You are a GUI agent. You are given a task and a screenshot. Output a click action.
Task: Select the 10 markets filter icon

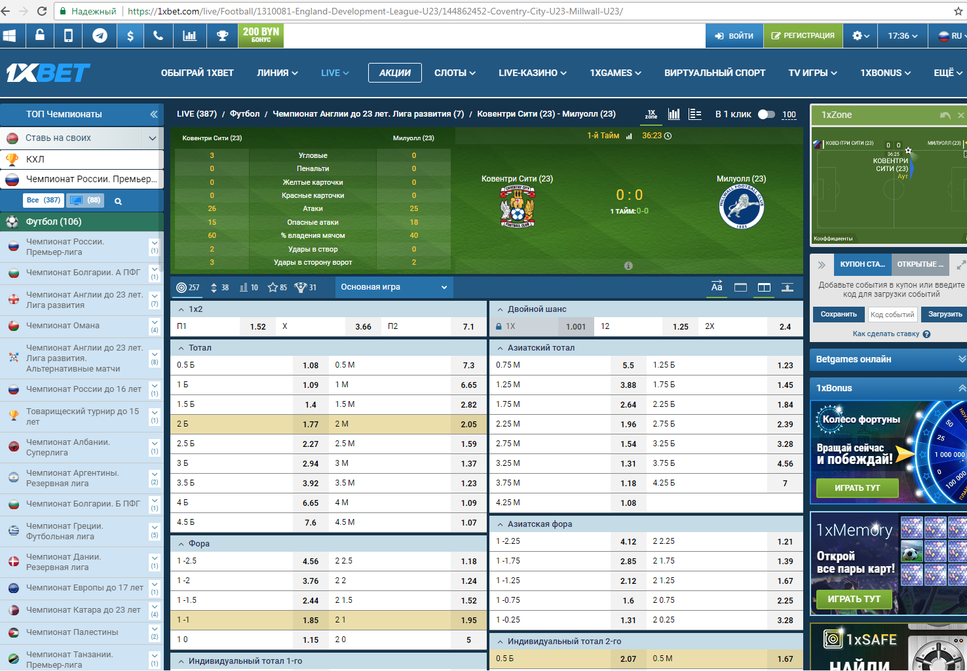tap(249, 287)
